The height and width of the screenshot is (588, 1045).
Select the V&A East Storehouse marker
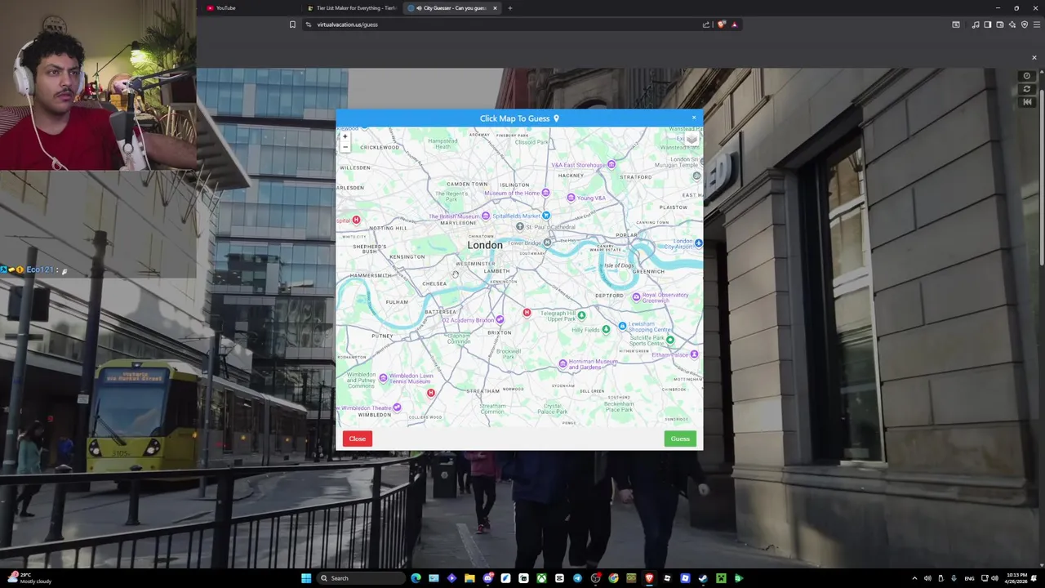coord(611,165)
